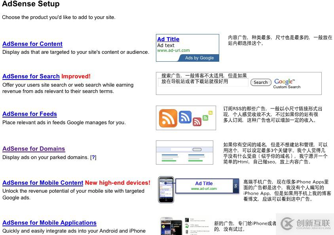Click the Search button in the search ad preview
The height and width of the screenshot is (235, 334).
(261, 82)
